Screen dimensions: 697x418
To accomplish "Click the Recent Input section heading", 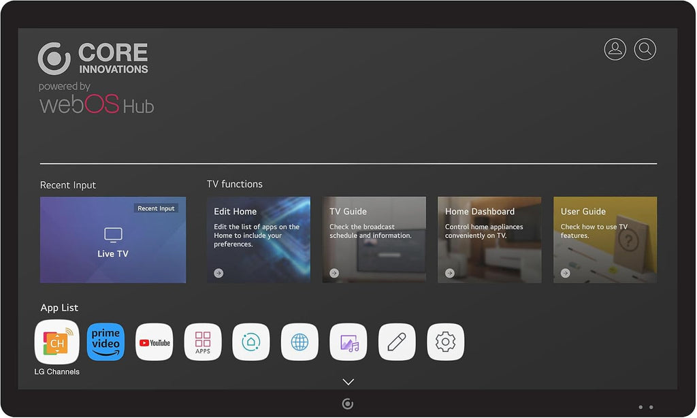I will point(68,185).
